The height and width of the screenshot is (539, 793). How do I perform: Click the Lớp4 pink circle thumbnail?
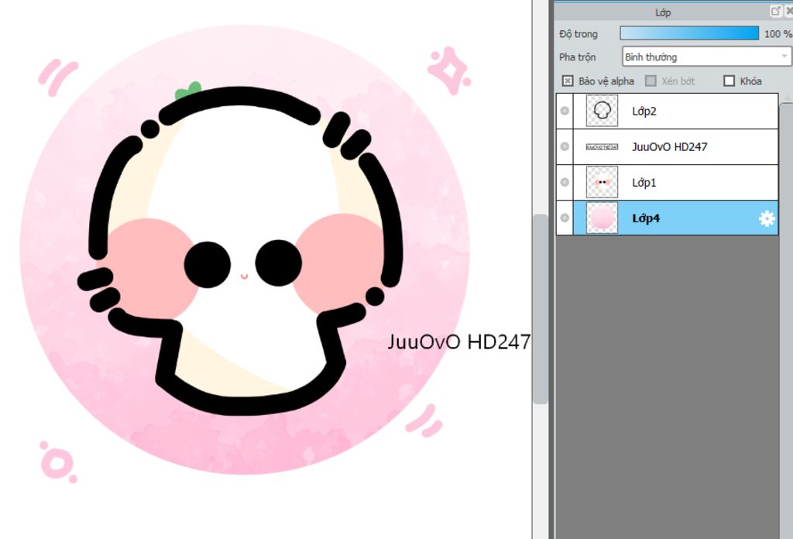click(x=602, y=218)
